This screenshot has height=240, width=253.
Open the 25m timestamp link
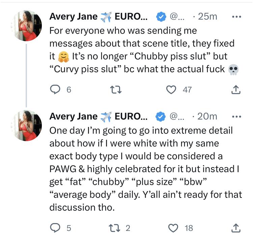click(x=207, y=16)
